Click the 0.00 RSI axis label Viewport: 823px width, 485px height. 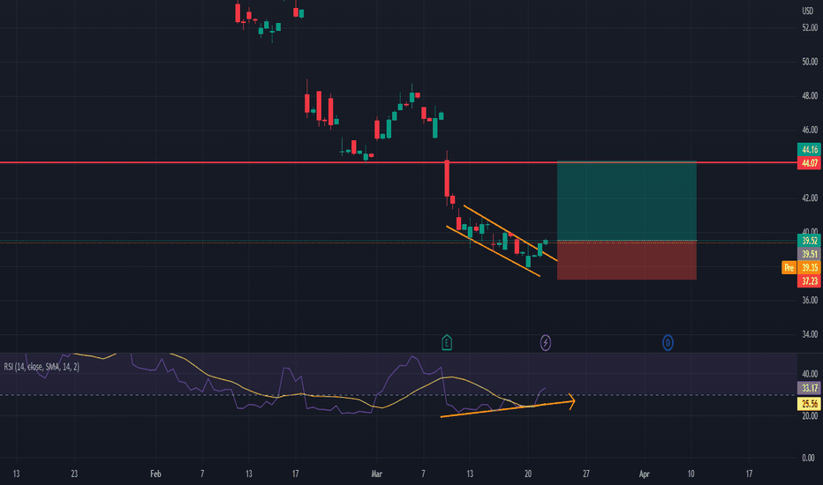click(x=808, y=458)
